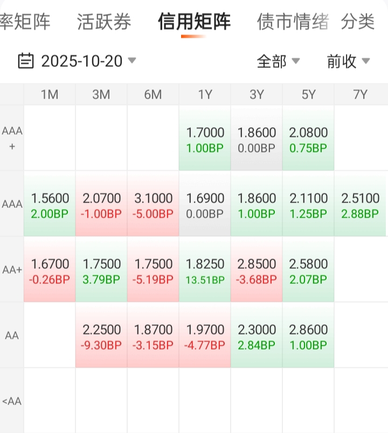Screen dimensions: 388x433
Task: Click the AAA+ 3Y cell with 0.00BP
Action: pos(257,138)
